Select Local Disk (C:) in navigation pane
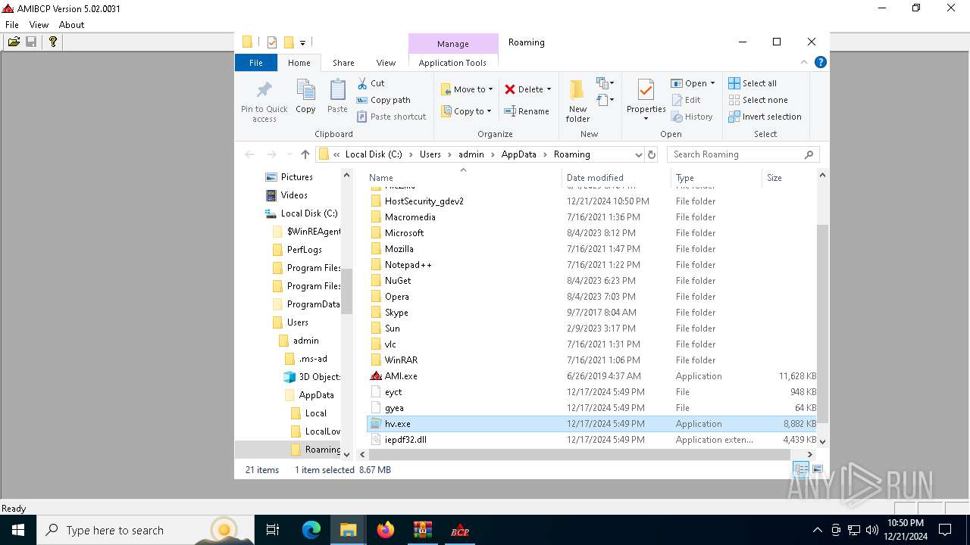This screenshot has height=545, width=970. [x=308, y=213]
